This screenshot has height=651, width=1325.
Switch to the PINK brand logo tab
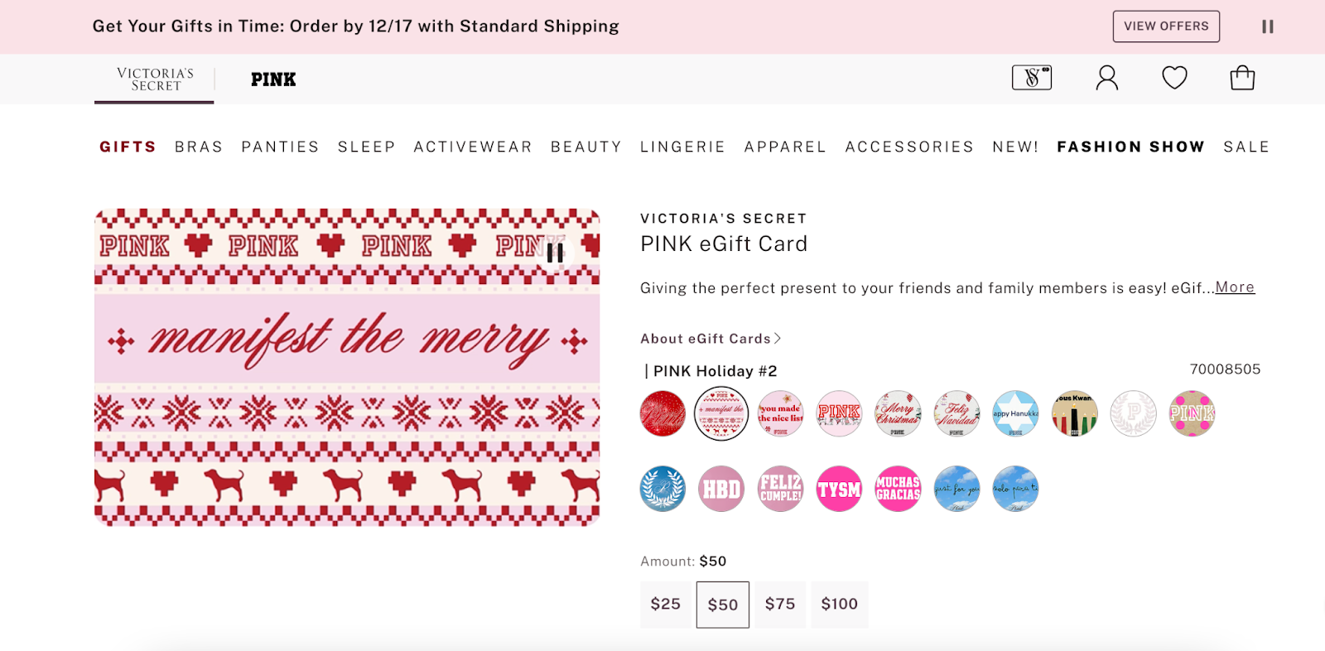tap(273, 80)
